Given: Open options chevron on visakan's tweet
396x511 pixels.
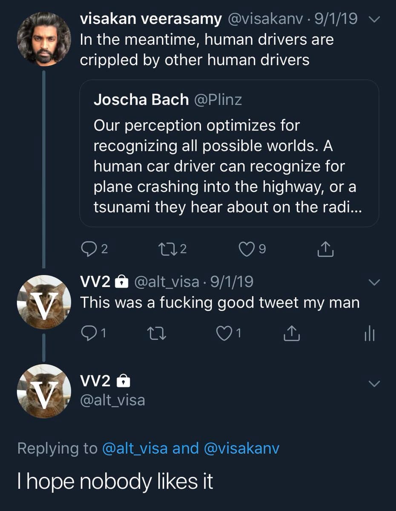Looking at the screenshot, I should (373, 19).
